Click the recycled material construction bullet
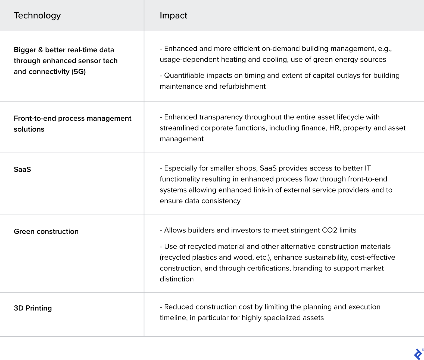424x360 pixels. pyautogui.click(x=278, y=263)
